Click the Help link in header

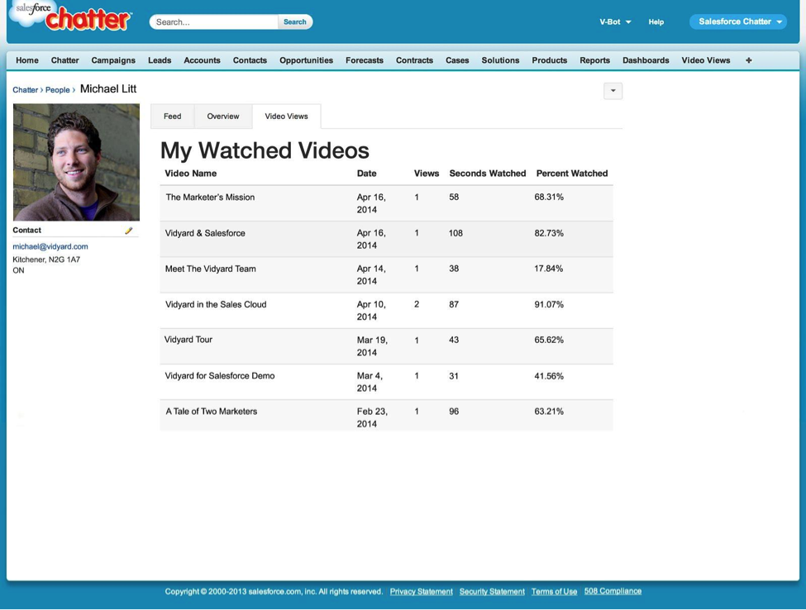point(656,22)
